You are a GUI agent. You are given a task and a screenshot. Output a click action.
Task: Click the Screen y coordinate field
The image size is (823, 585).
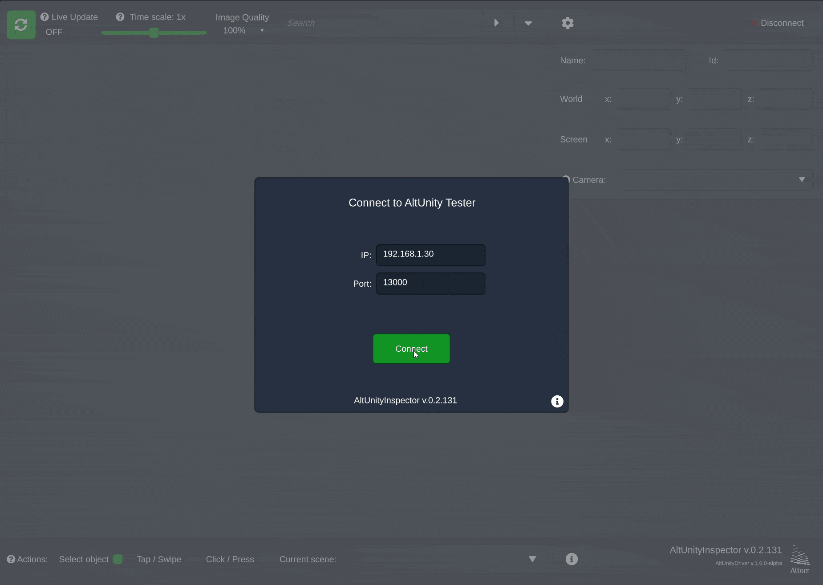click(714, 139)
